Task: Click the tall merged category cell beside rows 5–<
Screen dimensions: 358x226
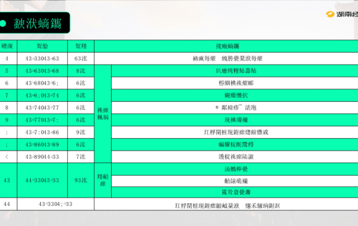Action: [x=103, y=114]
